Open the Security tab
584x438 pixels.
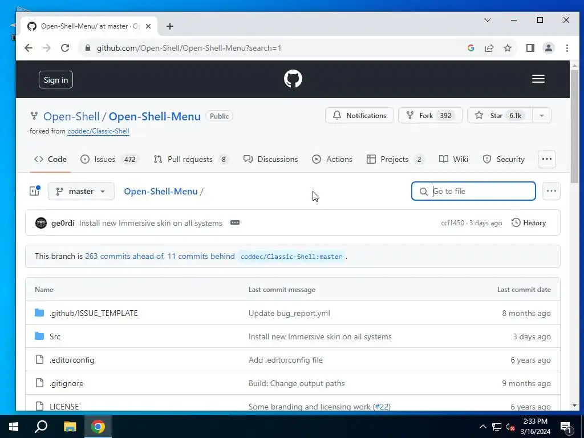pyautogui.click(x=504, y=160)
